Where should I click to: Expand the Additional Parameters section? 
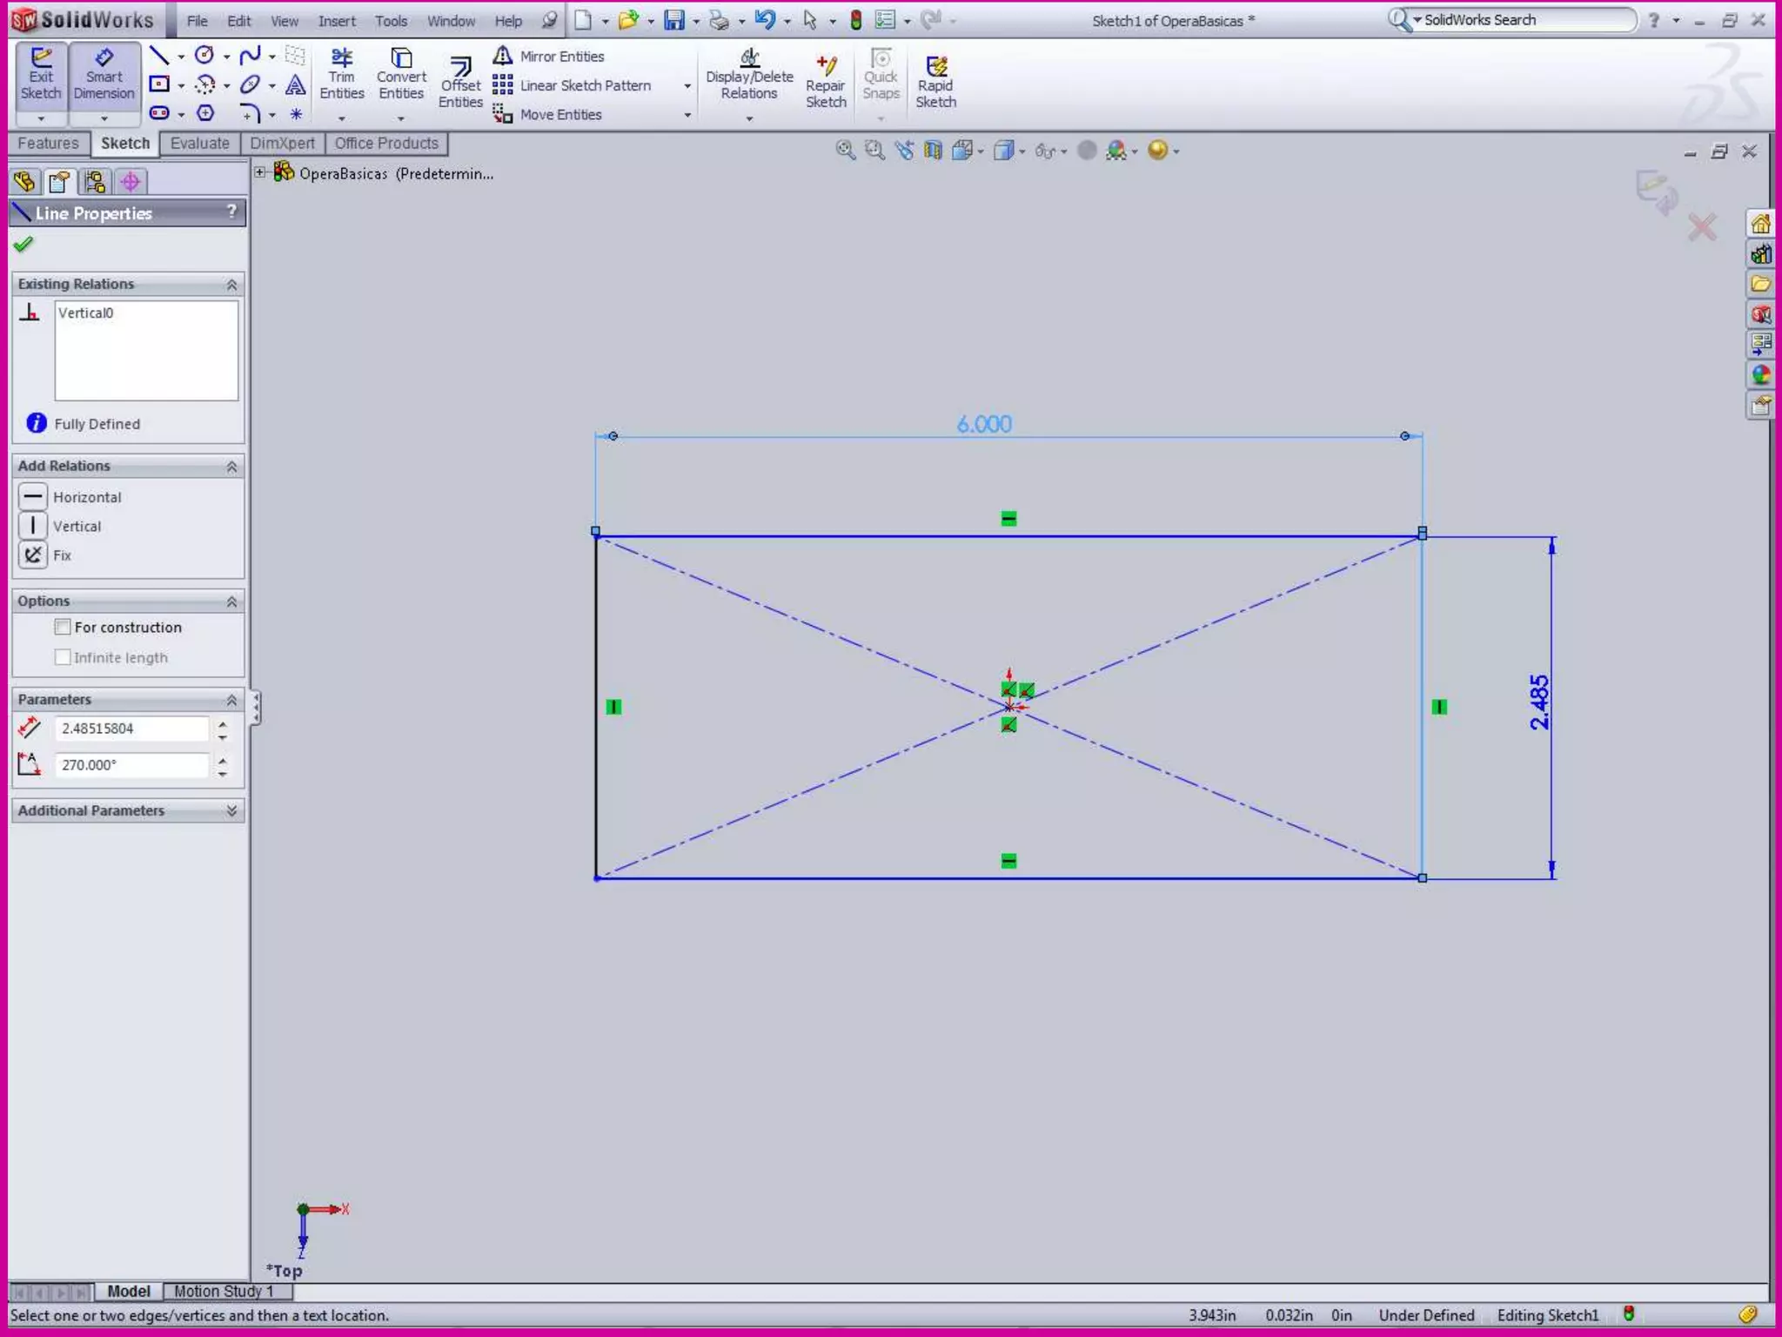(231, 810)
